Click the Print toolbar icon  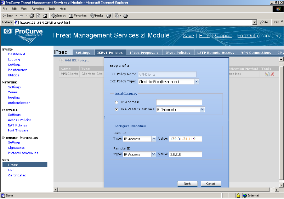tap(125, 16)
